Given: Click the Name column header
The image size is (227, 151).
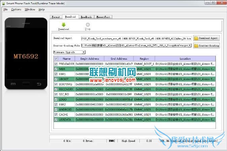Looking at the screenshot, I should 67,59.
